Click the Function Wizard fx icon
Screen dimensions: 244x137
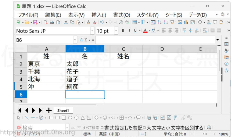point(81,40)
